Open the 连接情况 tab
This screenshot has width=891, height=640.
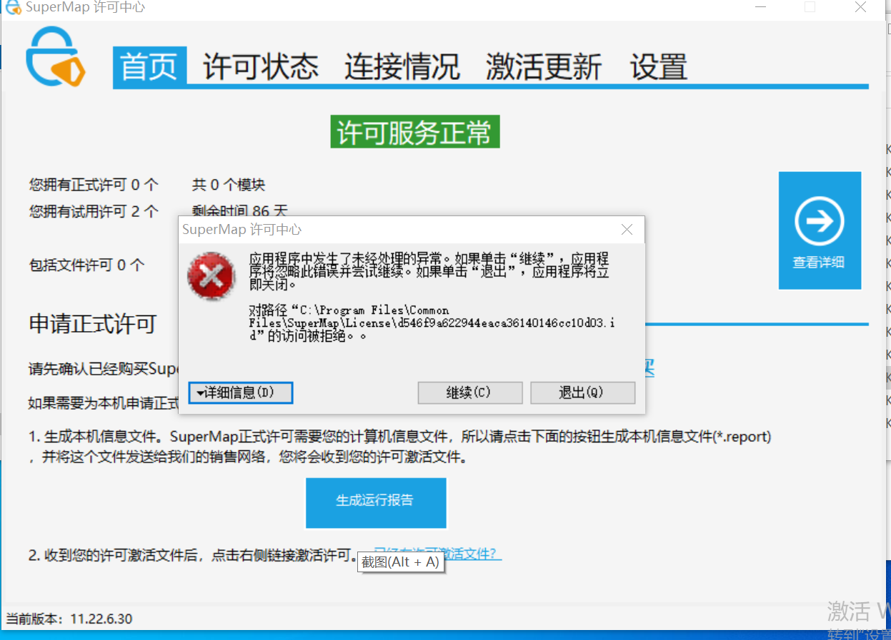point(402,66)
